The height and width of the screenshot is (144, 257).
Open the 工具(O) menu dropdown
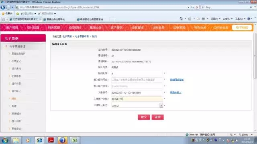click(x=240, y=19)
